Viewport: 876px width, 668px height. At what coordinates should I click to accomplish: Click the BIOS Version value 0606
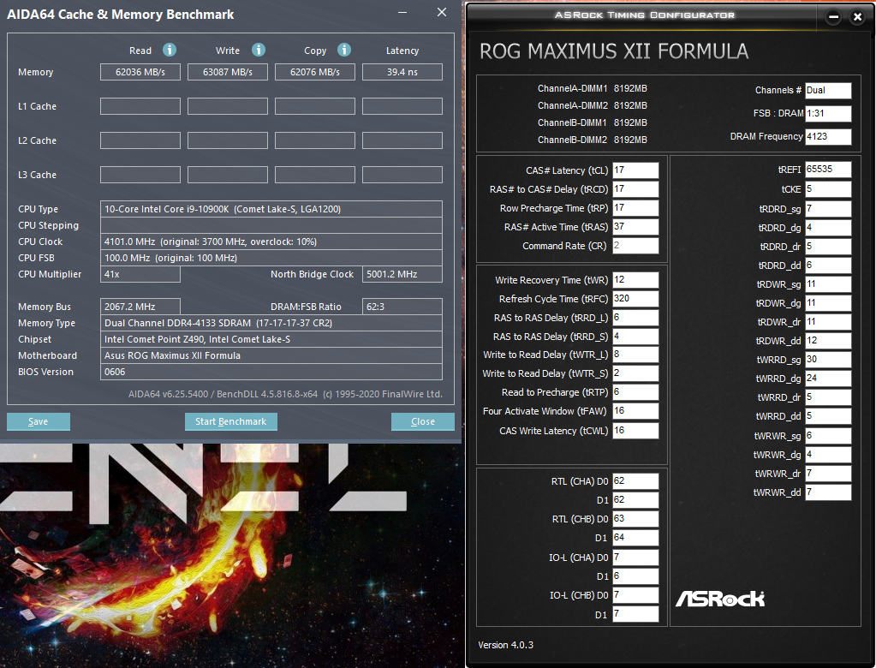271,372
